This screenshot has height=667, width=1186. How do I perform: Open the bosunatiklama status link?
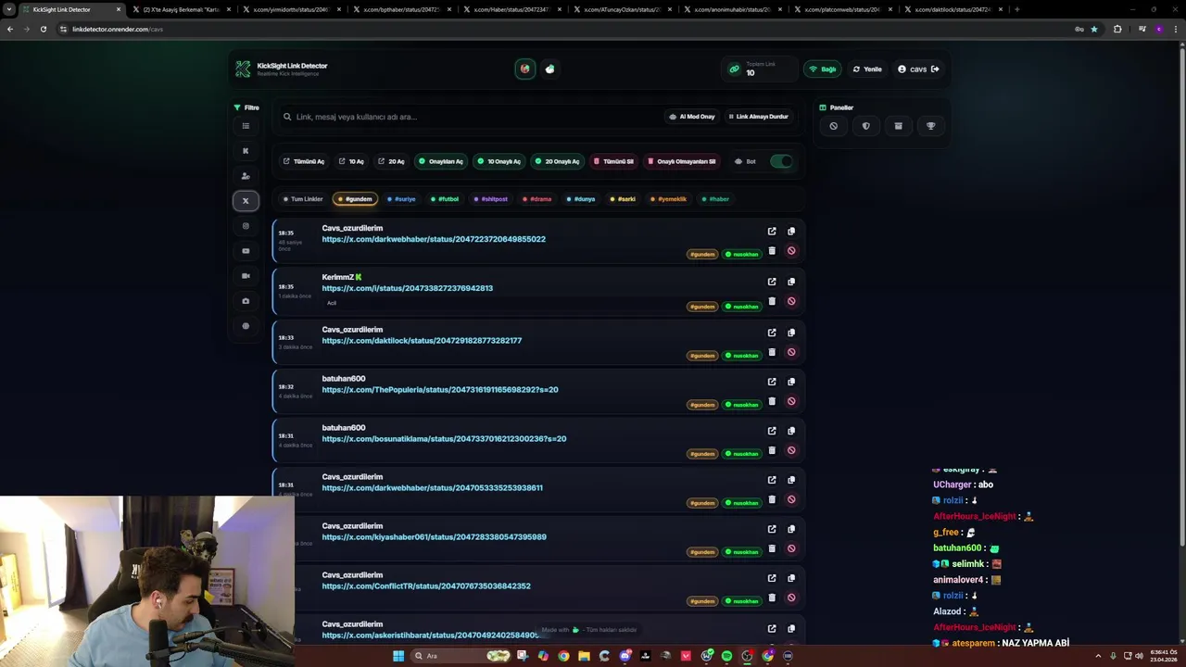click(x=444, y=439)
